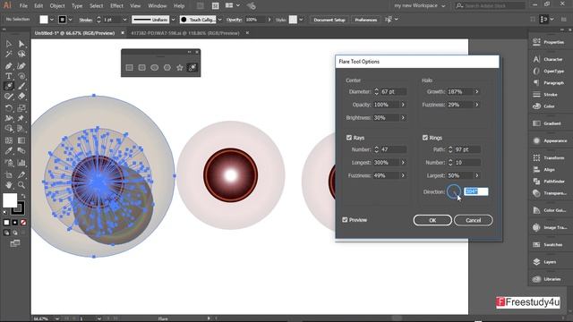Viewport: 573px width, 322px height.
Task: Open the Window menu
Action: 158,6
